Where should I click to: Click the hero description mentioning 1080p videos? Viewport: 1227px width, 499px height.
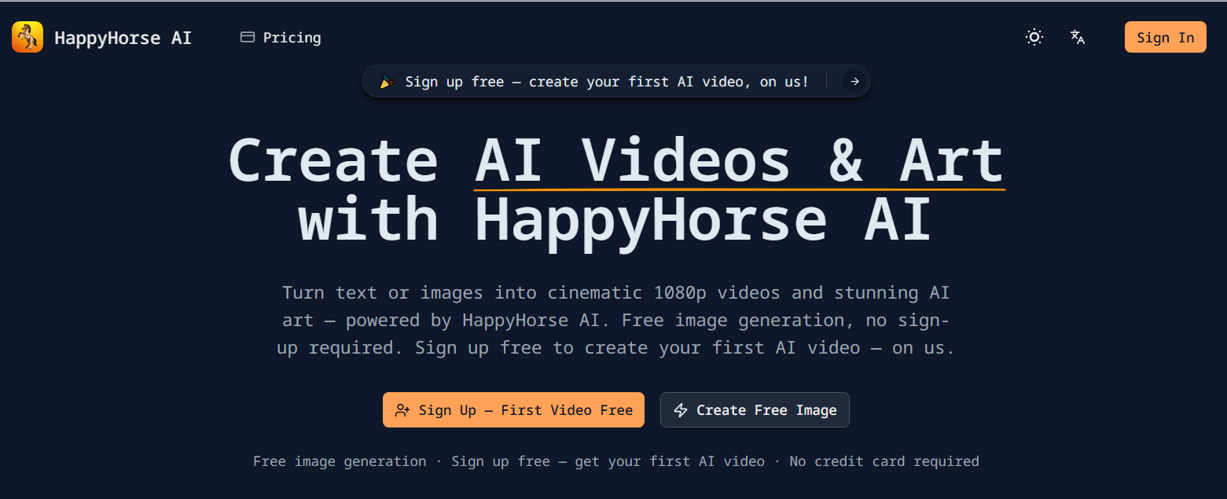615,319
